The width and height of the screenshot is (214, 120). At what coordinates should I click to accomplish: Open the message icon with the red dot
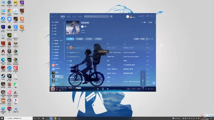(142, 16)
